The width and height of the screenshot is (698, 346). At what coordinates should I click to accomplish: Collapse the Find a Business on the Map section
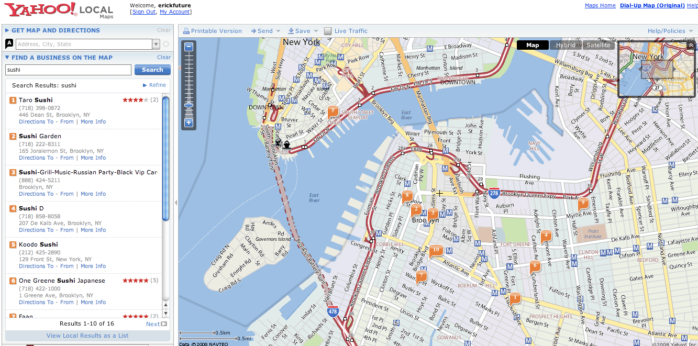(59, 58)
